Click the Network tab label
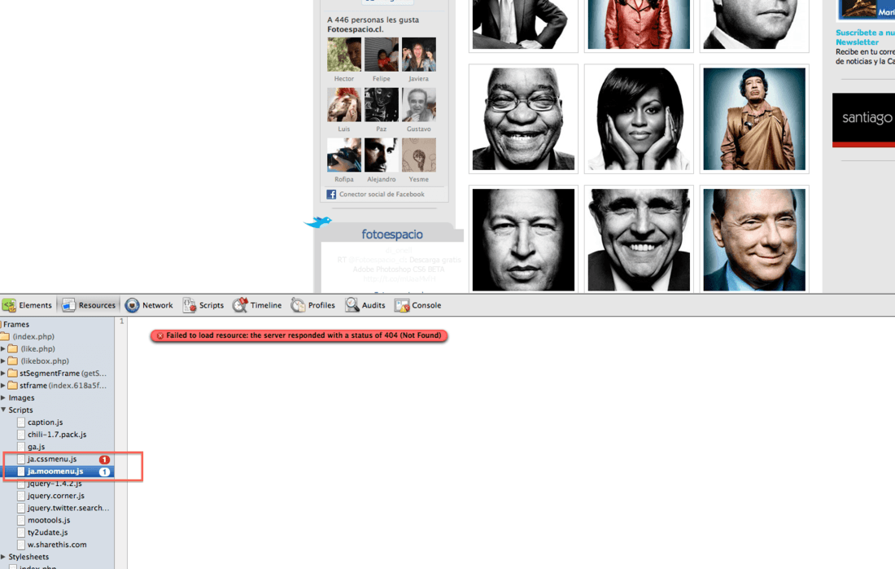Screen dimensions: 895x569 pos(158,305)
